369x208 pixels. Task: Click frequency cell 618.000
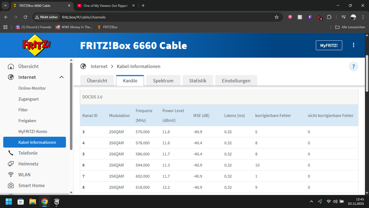click(x=143, y=187)
